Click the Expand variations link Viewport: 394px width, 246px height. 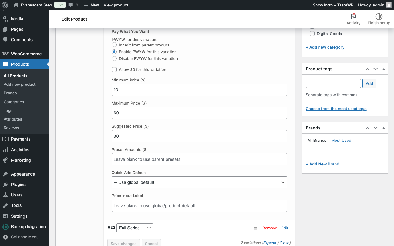point(270,243)
